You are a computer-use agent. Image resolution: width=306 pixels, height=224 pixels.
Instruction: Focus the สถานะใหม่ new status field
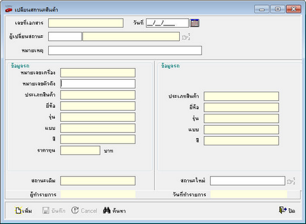(x=248, y=181)
